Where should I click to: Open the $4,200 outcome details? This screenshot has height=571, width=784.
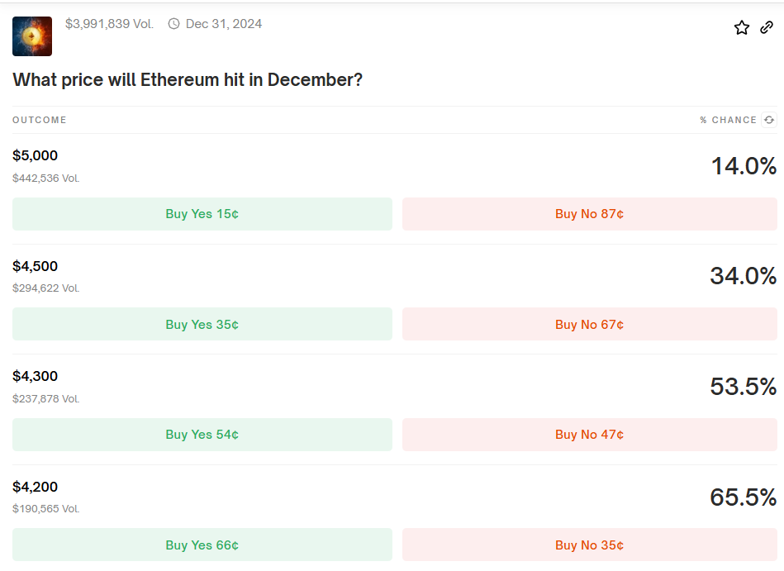coord(36,487)
